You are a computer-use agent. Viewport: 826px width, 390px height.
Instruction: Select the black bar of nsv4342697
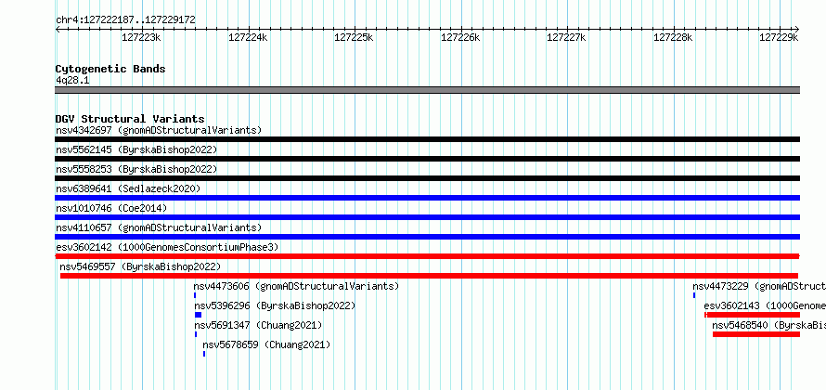pos(427,139)
